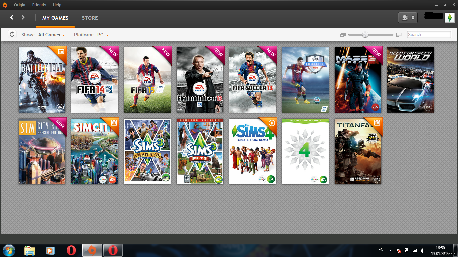Switch to the MY GAMES tab
The image size is (458, 257).
click(55, 18)
